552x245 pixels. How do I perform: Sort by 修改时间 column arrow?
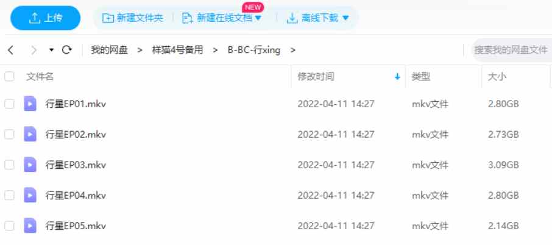point(397,76)
